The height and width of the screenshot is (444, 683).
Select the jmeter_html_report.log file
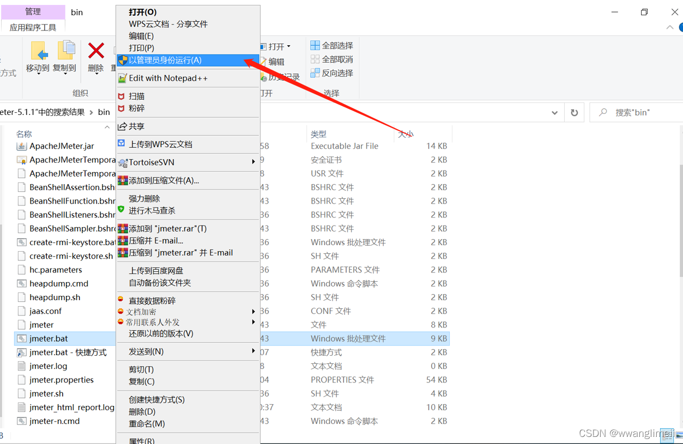[x=71, y=407]
